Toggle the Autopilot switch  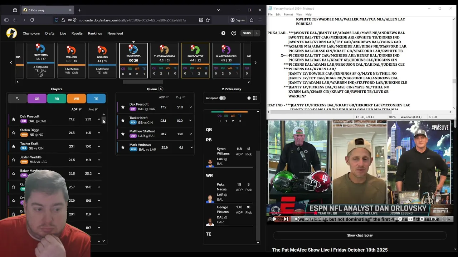click(x=223, y=98)
